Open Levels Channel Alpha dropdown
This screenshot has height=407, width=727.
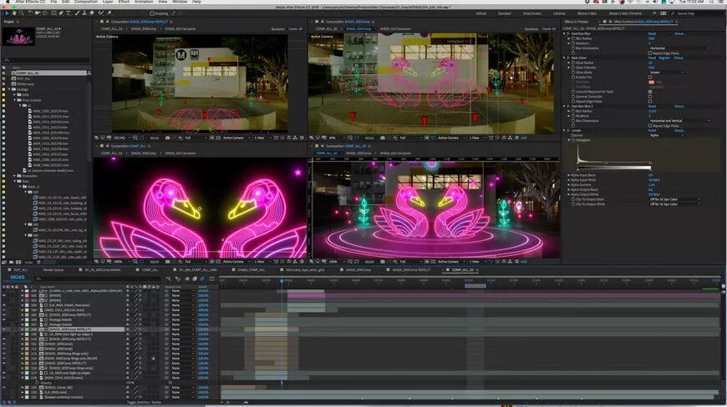coord(667,135)
